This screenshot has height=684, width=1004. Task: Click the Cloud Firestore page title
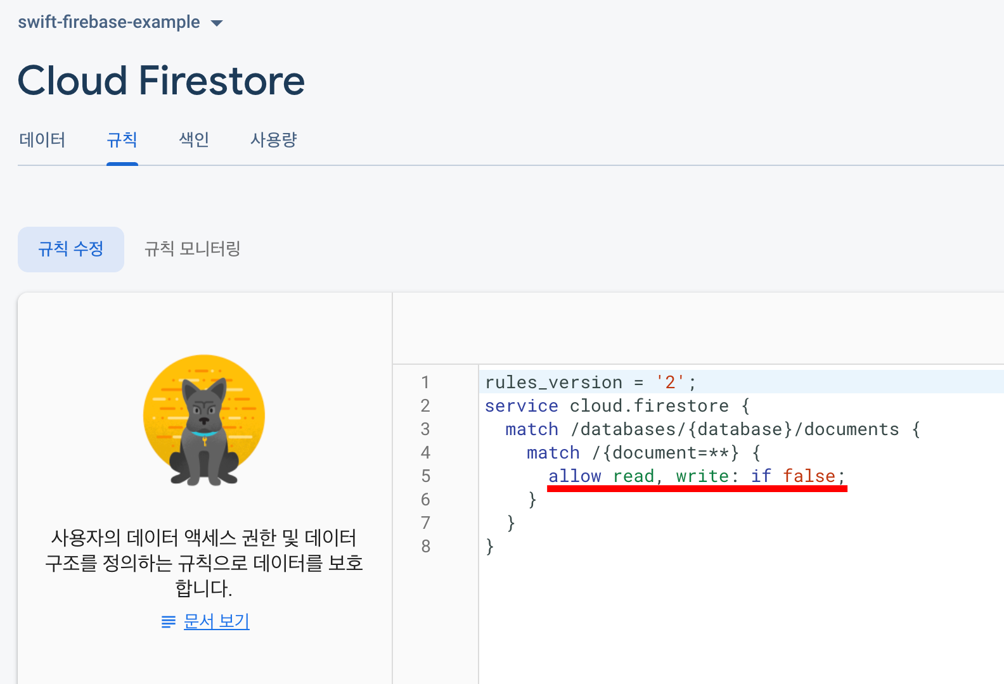point(162,81)
